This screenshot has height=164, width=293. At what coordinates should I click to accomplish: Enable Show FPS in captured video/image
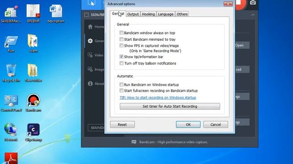121,46
